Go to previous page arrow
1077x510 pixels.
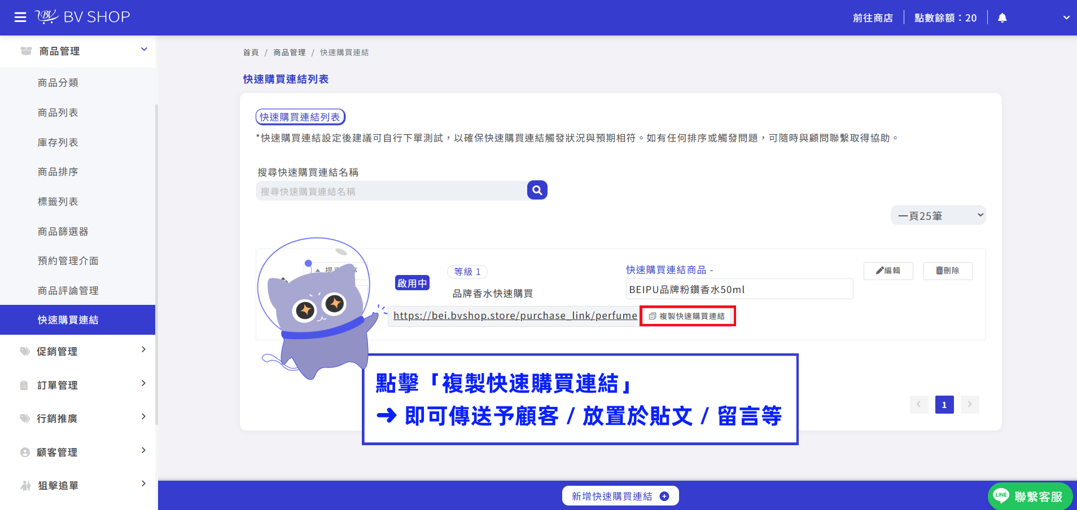tap(919, 404)
